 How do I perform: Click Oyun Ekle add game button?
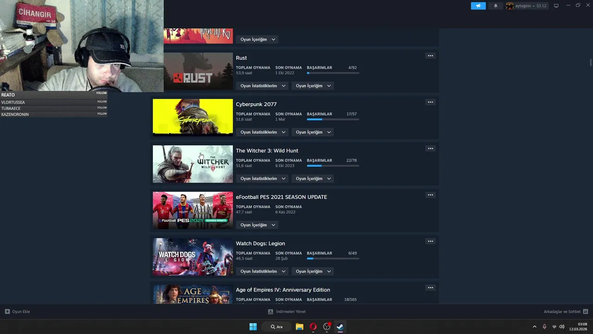[x=18, y=312]
